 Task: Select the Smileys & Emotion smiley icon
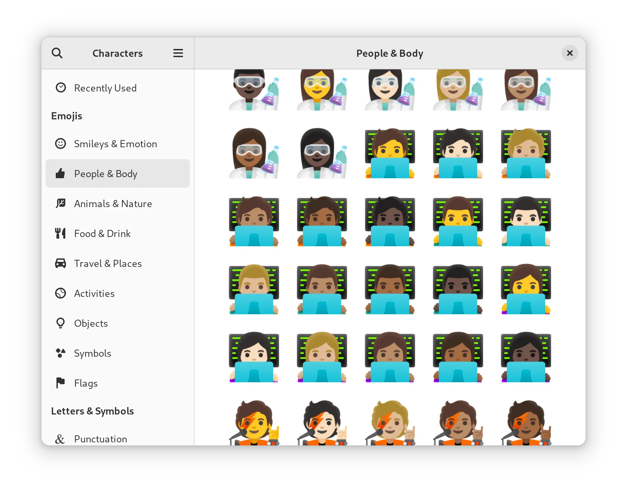(61, 143)
